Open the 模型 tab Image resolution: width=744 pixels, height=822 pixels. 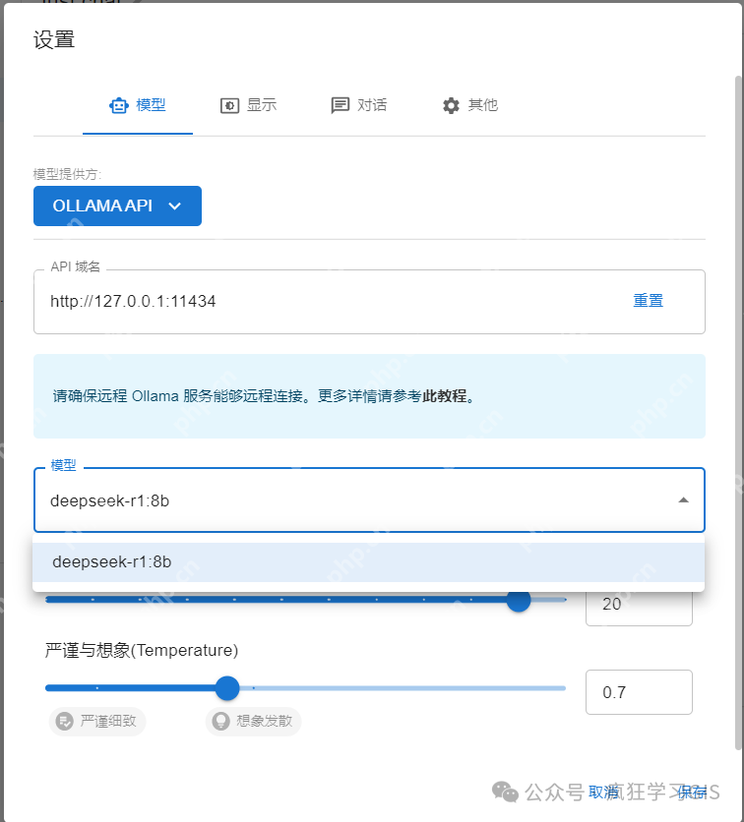tap(138, 105)
